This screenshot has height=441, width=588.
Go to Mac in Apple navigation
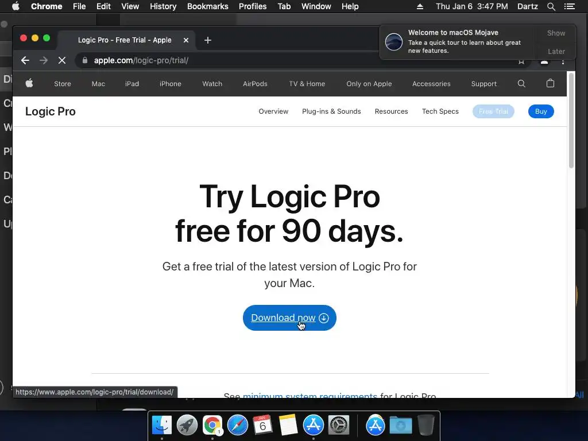98,84
